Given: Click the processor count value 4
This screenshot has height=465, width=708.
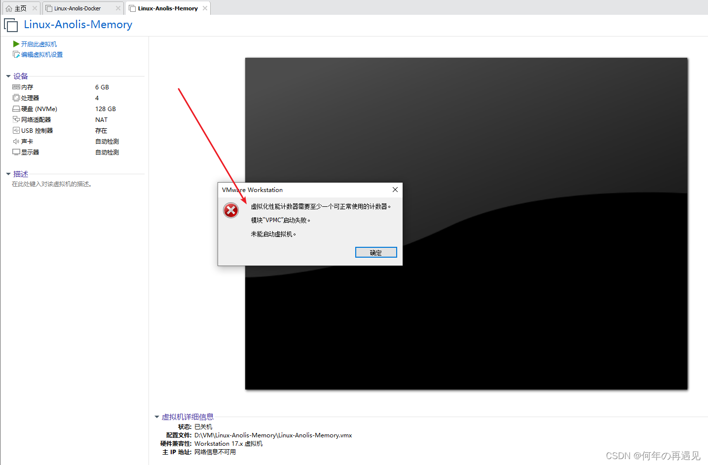Looking at the screenshot, I should [97, 98].
